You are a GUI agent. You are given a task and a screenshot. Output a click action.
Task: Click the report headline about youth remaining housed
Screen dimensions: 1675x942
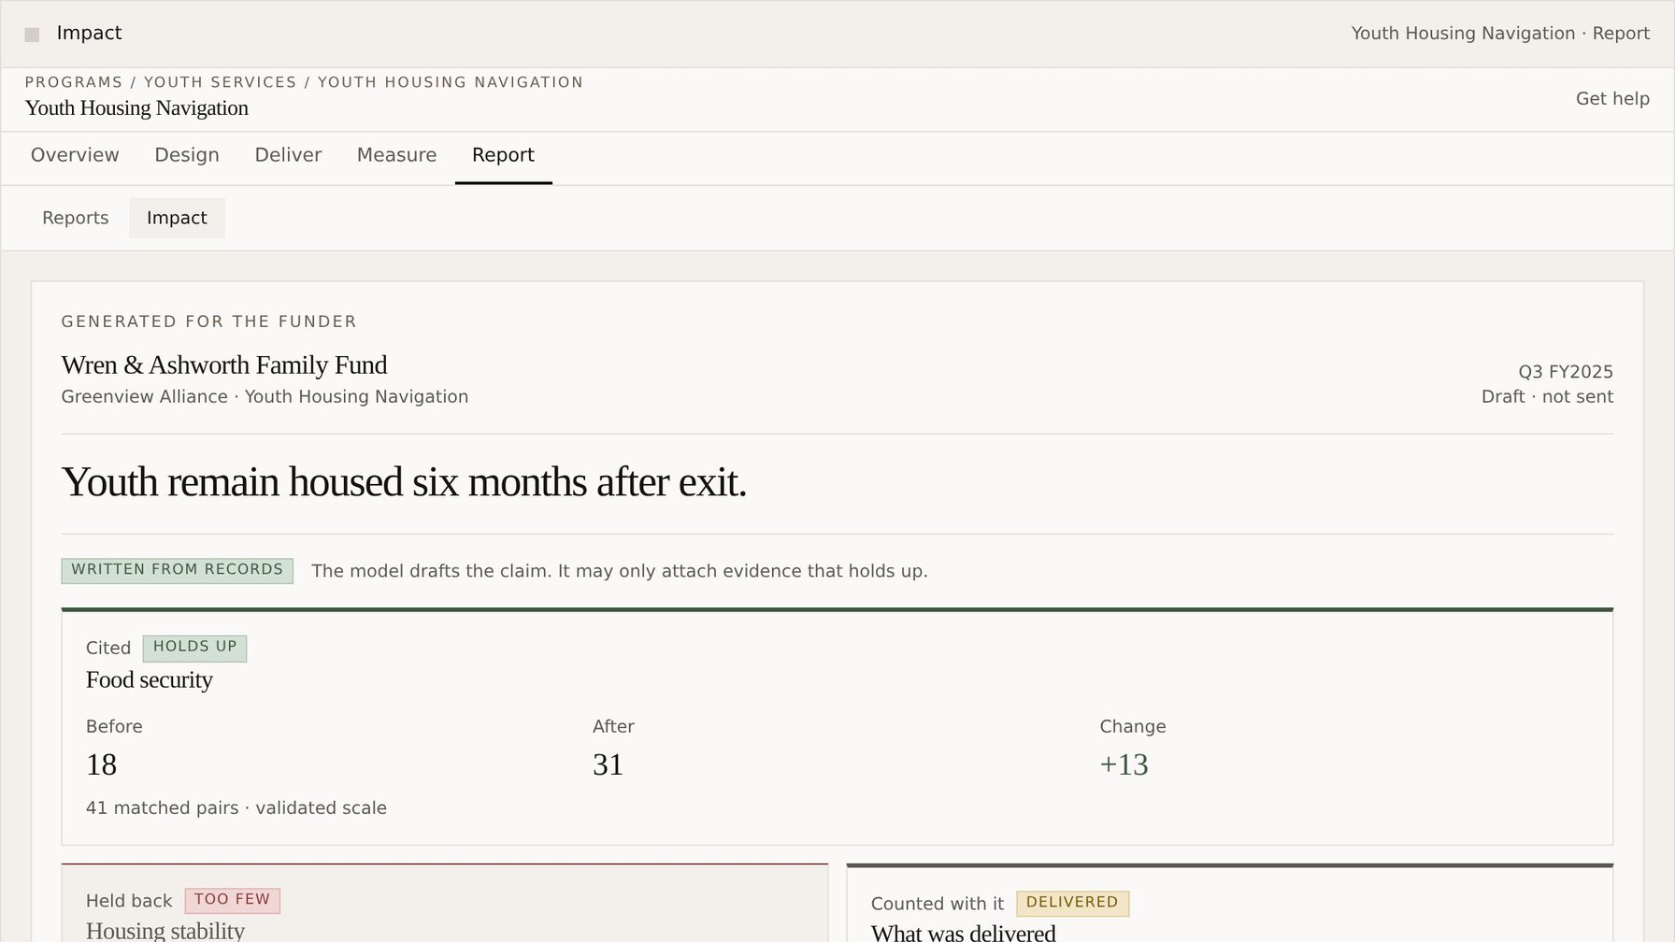(x=404, y=482)
